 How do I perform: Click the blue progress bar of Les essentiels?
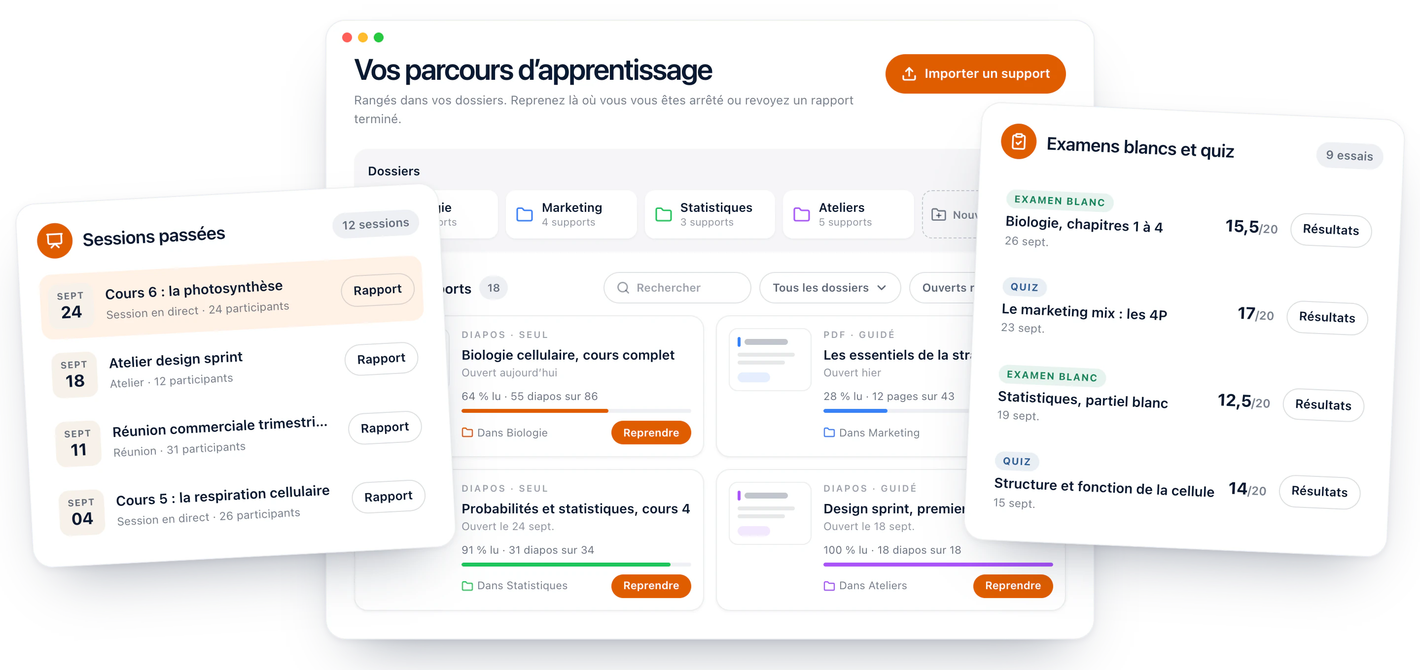(x=896, y=410)
